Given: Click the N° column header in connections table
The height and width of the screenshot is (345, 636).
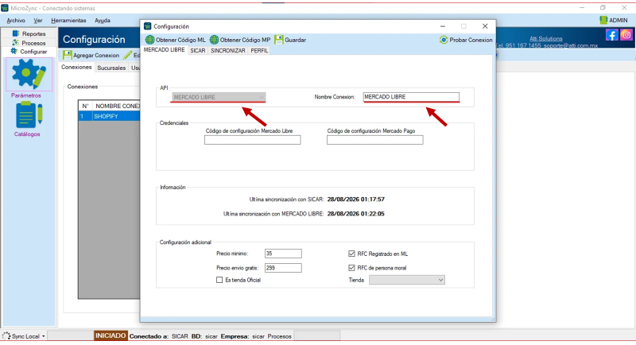Looking at the screenshot, I should click(85, 106).
